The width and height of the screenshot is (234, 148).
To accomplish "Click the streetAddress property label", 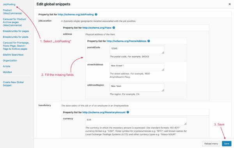I will point(95,64).
